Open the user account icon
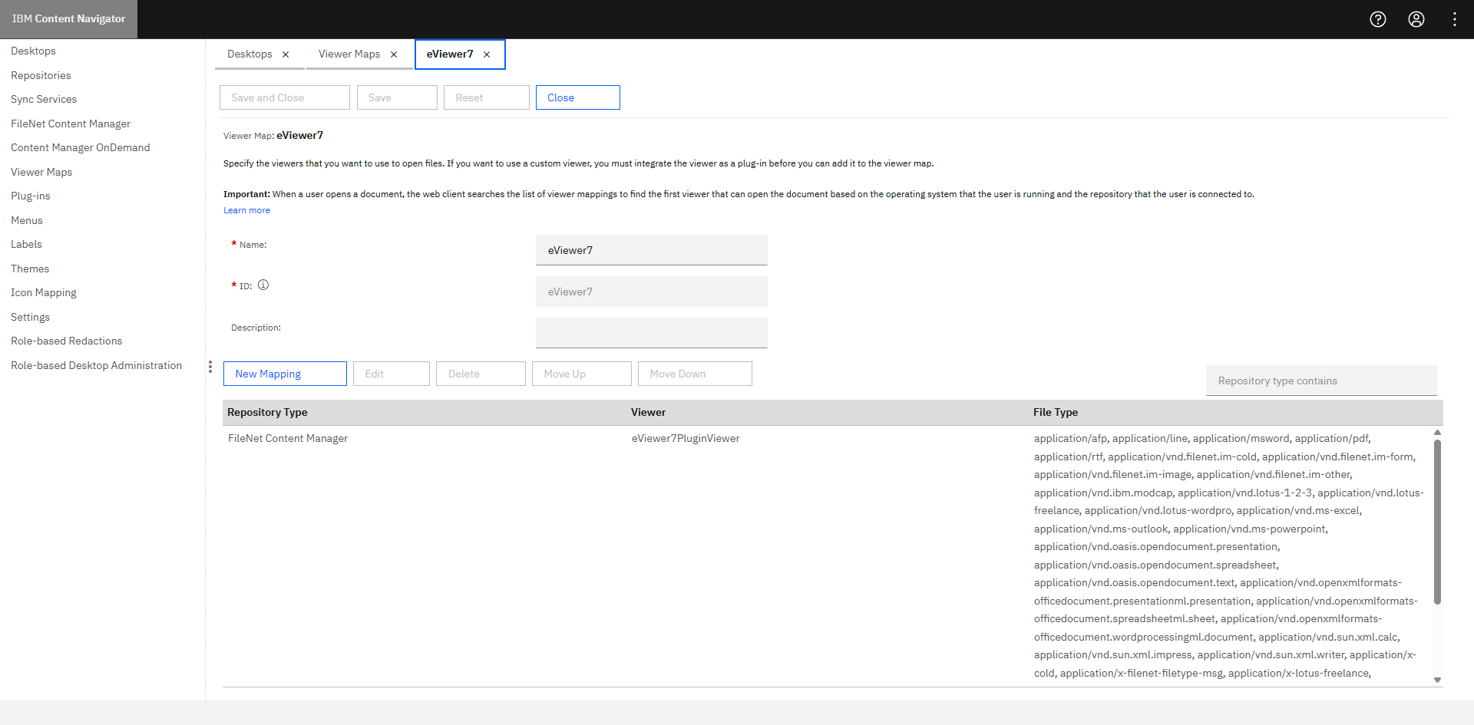The image size is (1474, 725). click(x=1416, y=19)
